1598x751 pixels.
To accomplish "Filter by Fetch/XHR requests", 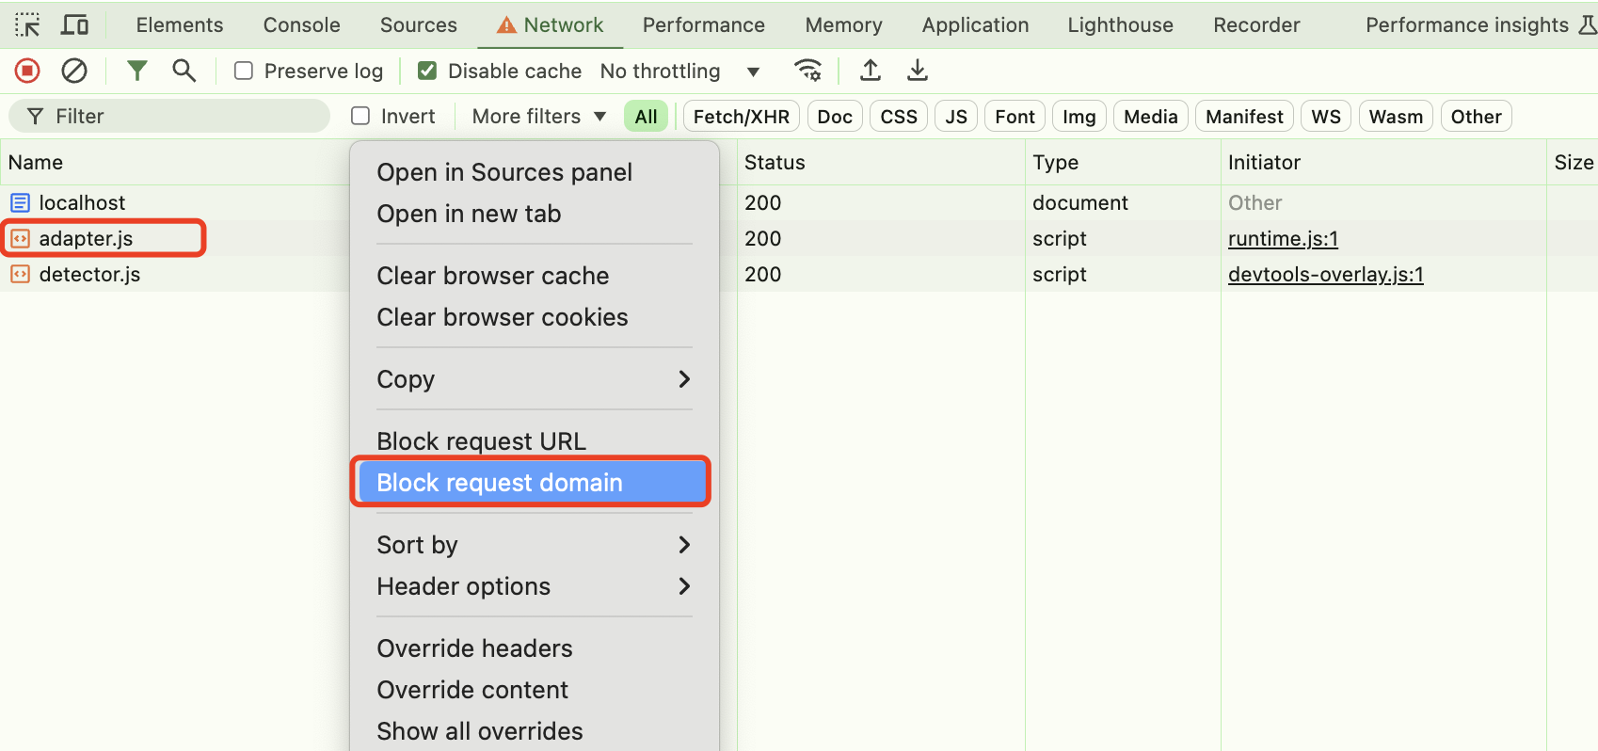I will click(742, 117).
